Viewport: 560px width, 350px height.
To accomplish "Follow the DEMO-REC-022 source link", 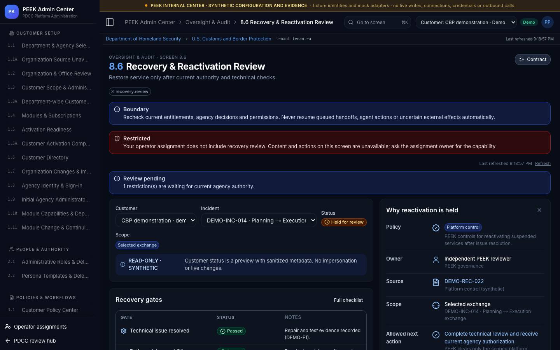I will pyautogui.click(x=464, y=281).
